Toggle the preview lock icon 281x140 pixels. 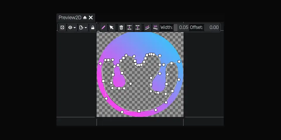pyautogui.click(x=93, y=27)
